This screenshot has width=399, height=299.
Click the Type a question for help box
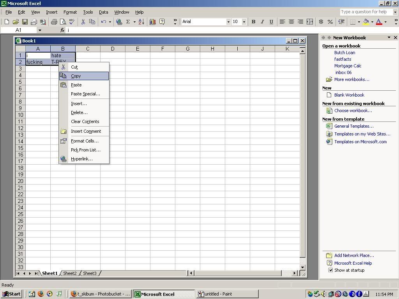click(365, 12)
